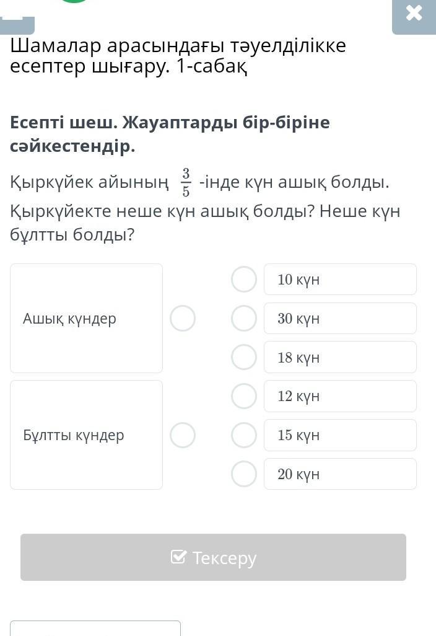
Task: Click the Ашық күндер card
Action: (86, 318)
